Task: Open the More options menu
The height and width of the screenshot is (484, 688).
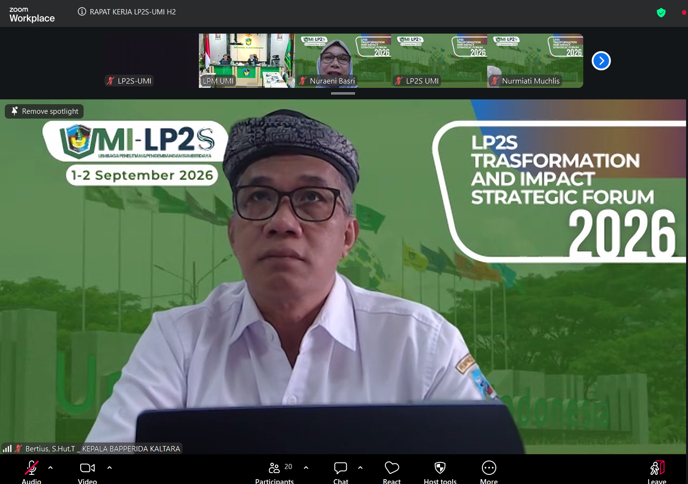Action: [489, 472]
